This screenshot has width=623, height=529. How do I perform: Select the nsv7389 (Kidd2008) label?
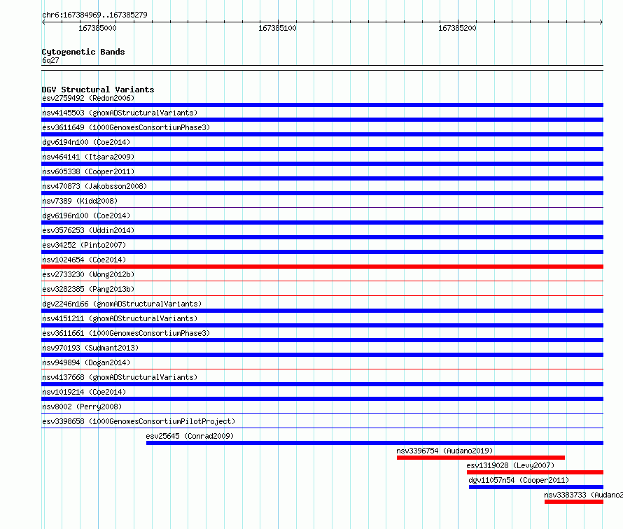(x=80, y=201)
